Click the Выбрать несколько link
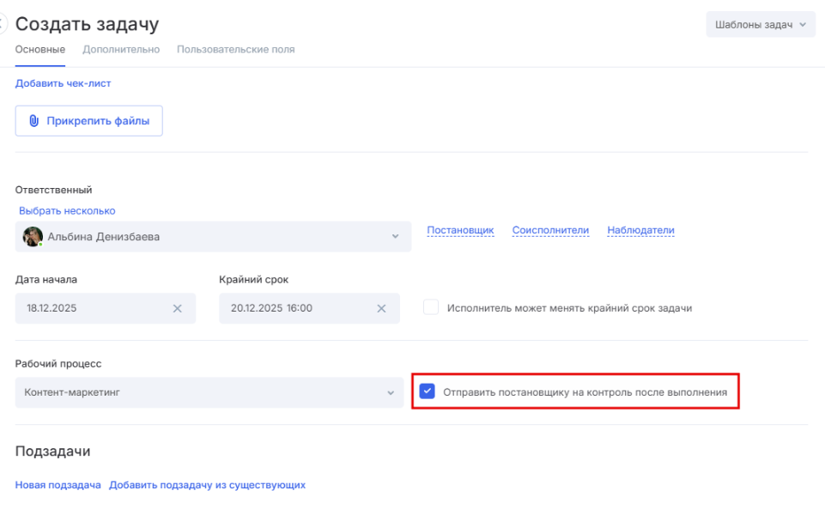Screen dimensions: 825x521 67,210
